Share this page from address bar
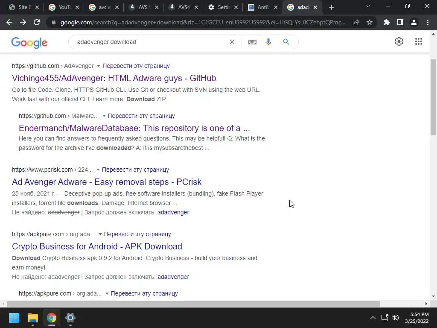Image resolution: width=437 pixels, height=328 pixels. click(356, 22)
